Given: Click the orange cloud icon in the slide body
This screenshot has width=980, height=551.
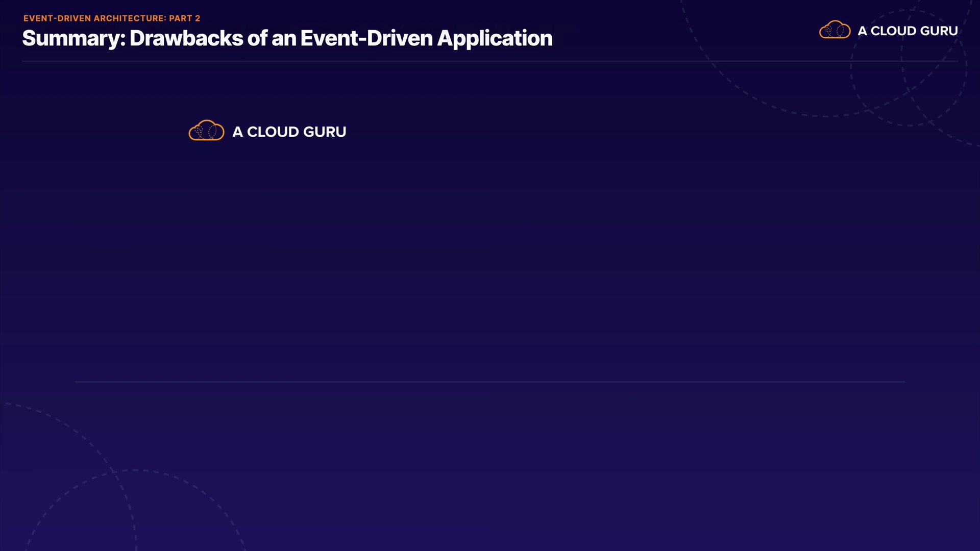Looking at the screenshot, I should coord(206,131).
